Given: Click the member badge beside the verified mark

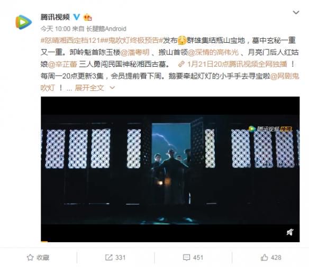Looking at the screenshot, I should coord(87,17).
